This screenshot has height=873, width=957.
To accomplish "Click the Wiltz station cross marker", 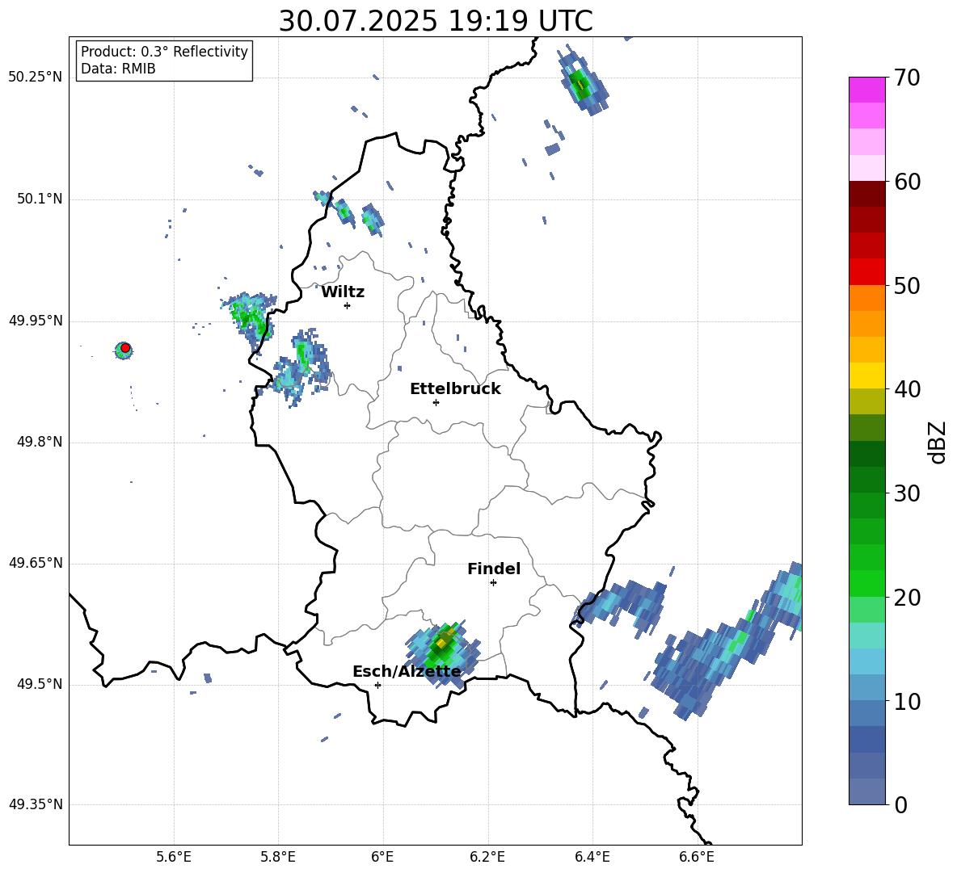I will click(348, 305).
